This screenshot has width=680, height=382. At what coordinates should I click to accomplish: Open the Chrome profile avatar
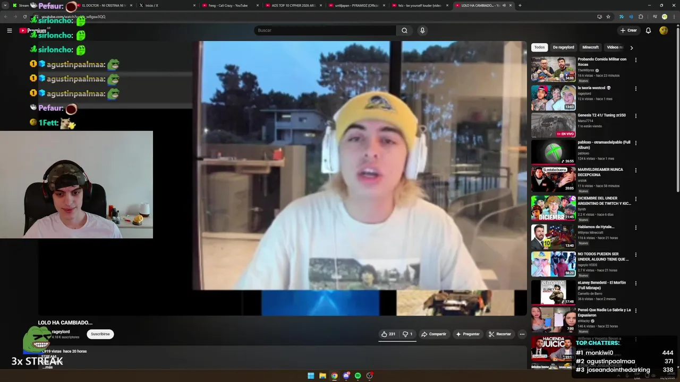(x=664, y=16)
